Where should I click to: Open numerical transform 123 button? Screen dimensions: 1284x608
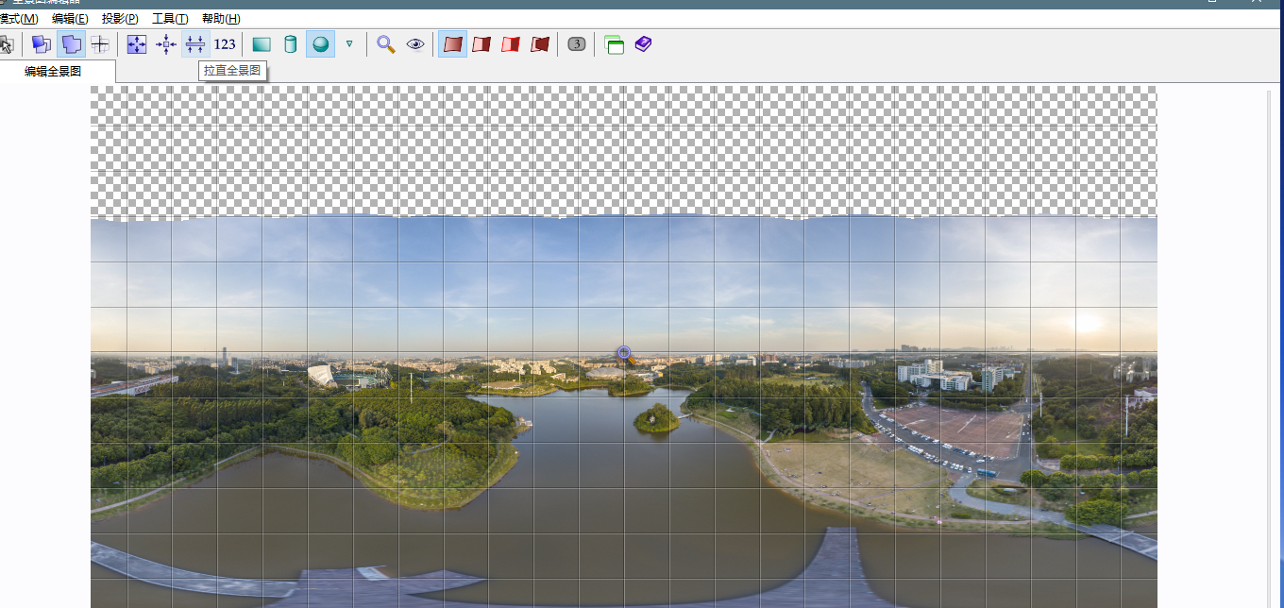tap(225, 44)
